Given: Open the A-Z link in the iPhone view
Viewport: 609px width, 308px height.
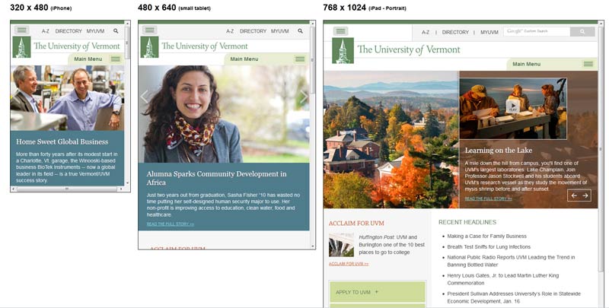Looking at the screenshot, I should [x=46, y=31].
